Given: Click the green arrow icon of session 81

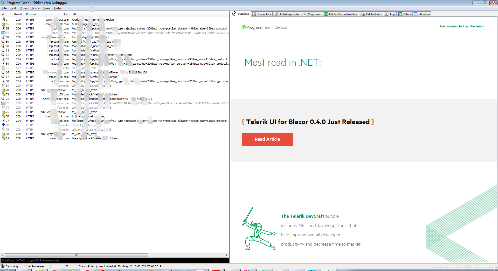Looking at the screenshot, I should tap(3, 138).
